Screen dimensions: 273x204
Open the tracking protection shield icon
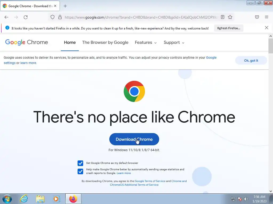click(x=53, y=17)
